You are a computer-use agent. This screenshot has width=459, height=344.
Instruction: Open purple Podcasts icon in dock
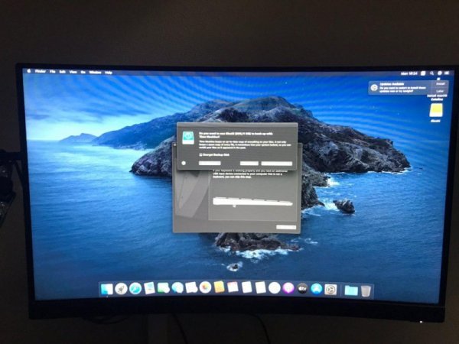coord(288,288)
